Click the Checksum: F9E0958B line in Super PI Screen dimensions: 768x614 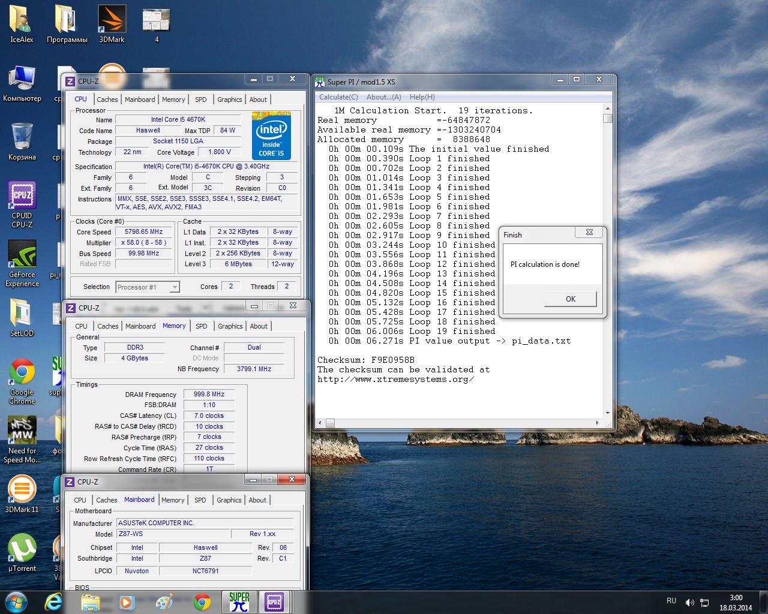[366, 360]
